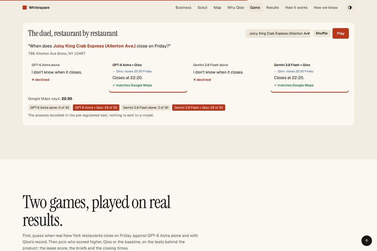
Task: Click Qloo closes 22:20 note under GPT-6 Astra
Action: coord(132,72)
